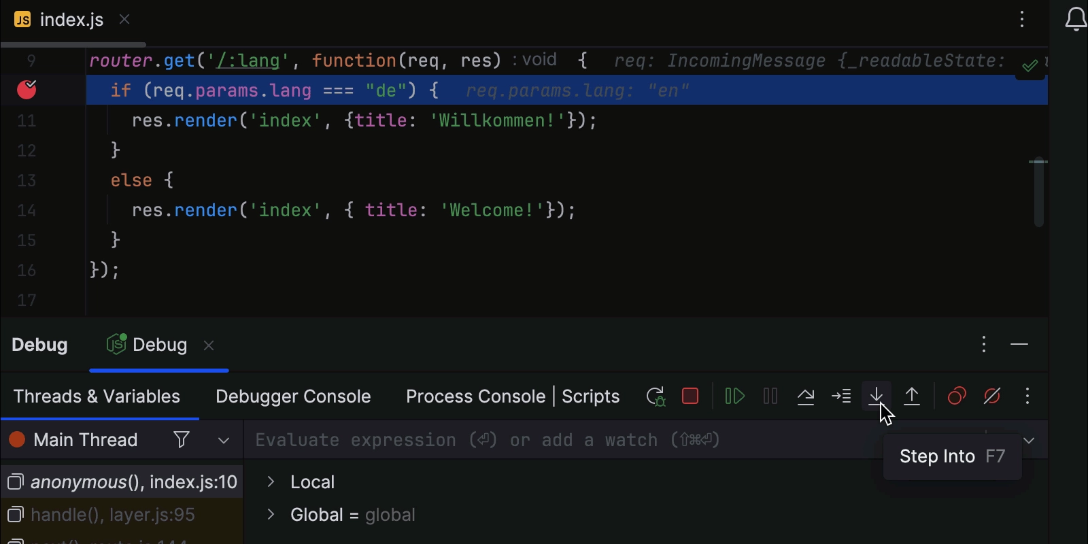
Task: Stop the debug session
Action: pyautogui.click(x=690, y=396)
